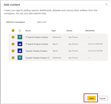
Task: Click the Supplier Quality Analysis S... dashboard icon
Action: tap(20, 57)
